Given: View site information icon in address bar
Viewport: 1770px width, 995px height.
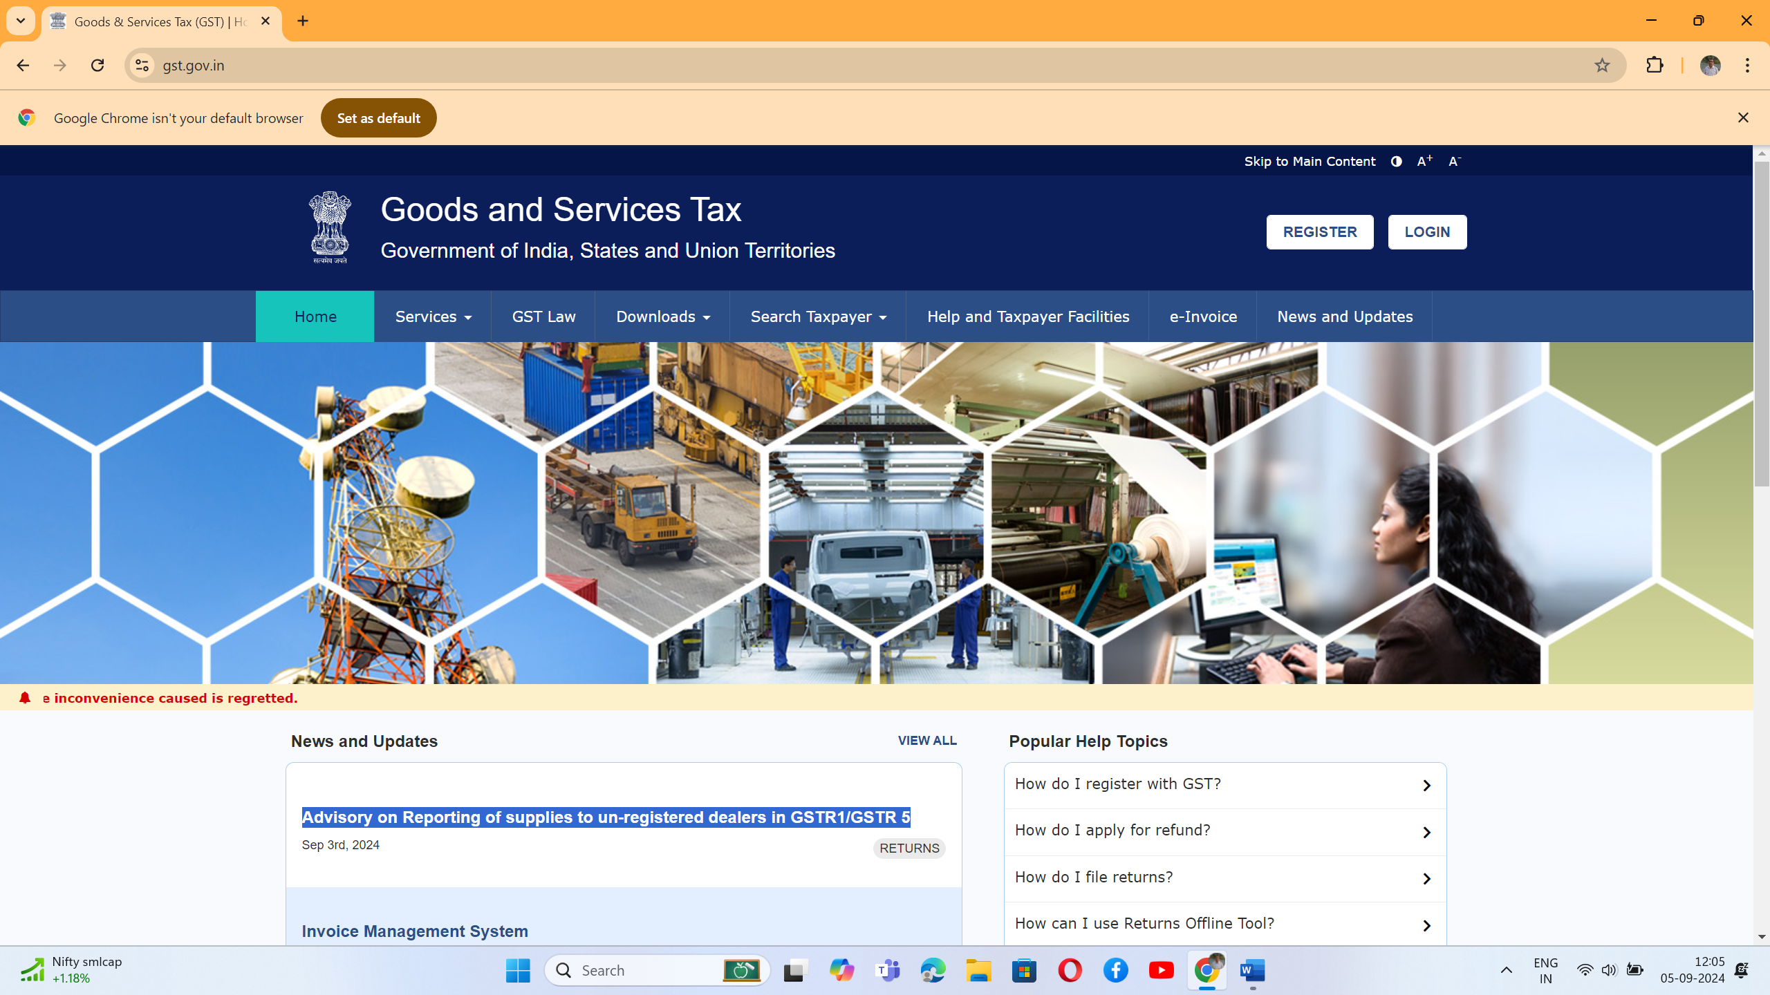Looking at the screenshot, I should [x=142, y=65].
